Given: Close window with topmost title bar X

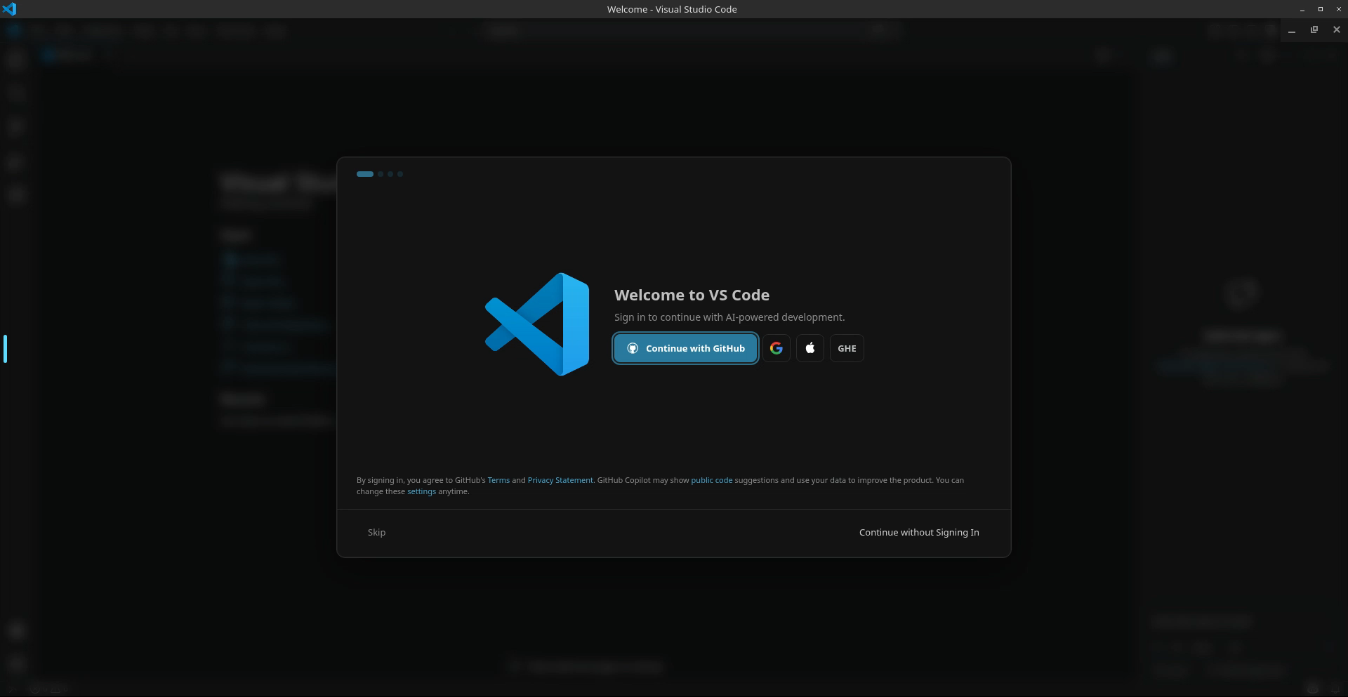Looking at the screenshot, I should (1337, 9).
